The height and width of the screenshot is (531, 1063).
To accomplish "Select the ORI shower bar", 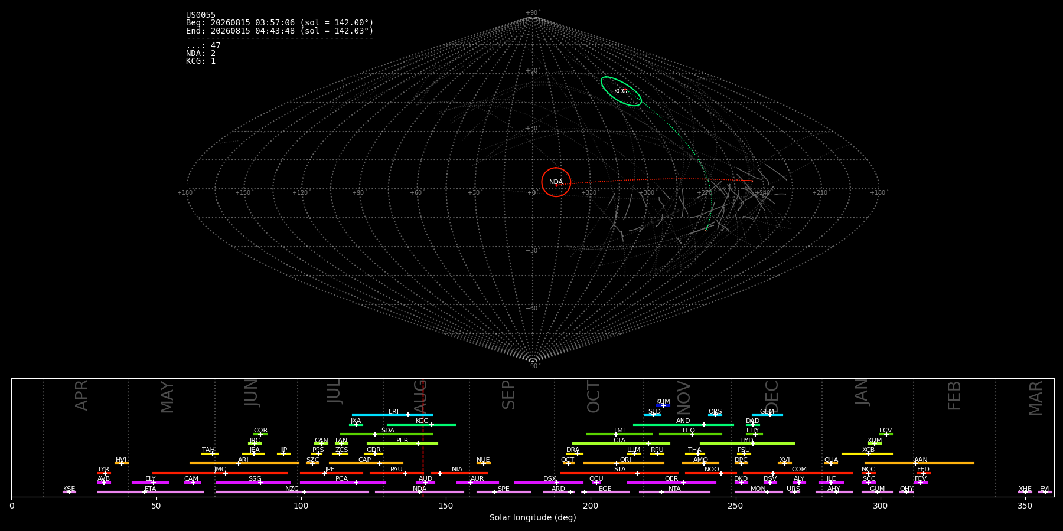I will (624, 463).
